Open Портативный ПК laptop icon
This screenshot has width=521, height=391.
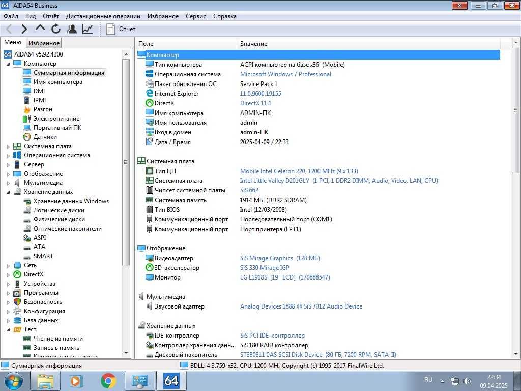pos(27,128)
